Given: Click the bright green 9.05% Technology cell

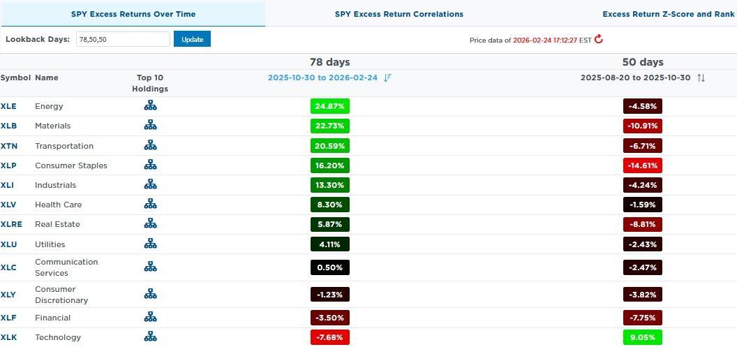Looking at the screenshot, I should coord(642,337).
